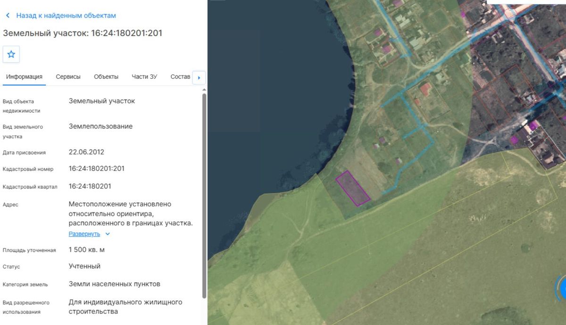The image size is (566, 325).
Task: Open the Информация tab
Action: click(24, 77)
